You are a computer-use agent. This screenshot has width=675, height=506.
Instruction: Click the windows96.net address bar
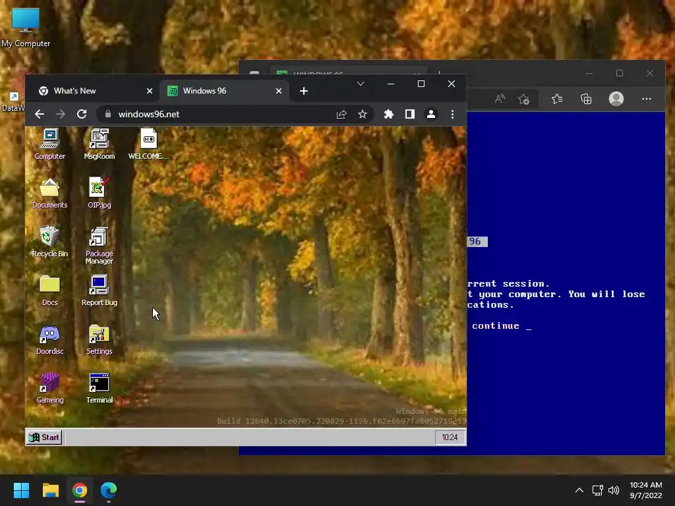click(x=235, y=114)
